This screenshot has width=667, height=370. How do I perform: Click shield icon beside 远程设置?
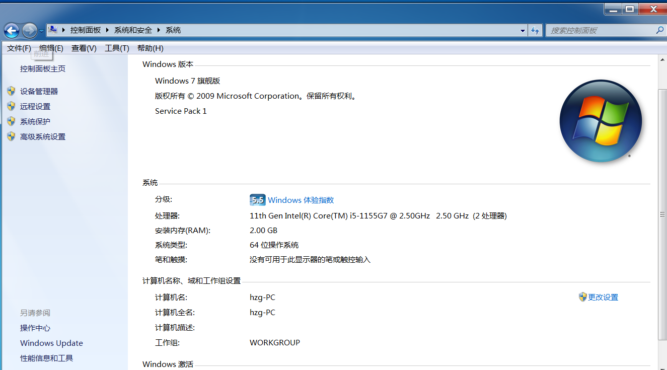(x=11, y=106)
